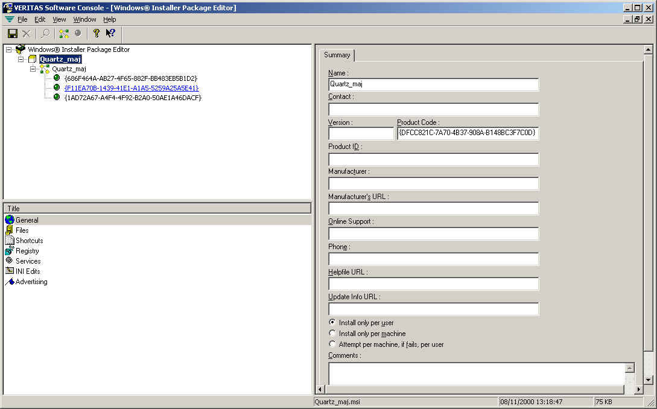Select Install only per machine radio button
This screenshot has width=657, height=409.
coord(332,333)
